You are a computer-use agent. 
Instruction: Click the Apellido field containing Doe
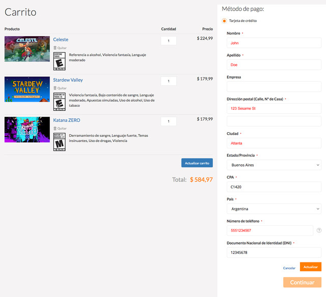(x=274, y=65)
